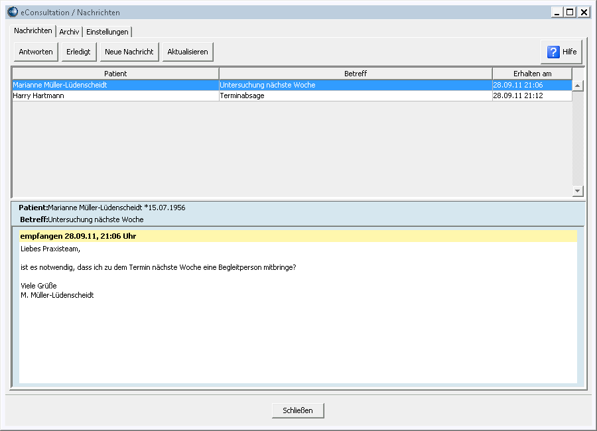Image resolution: width=597 pixels, height=431 pixels.
Task: Compose a Neue Nachricht
Action: point(129,52)
